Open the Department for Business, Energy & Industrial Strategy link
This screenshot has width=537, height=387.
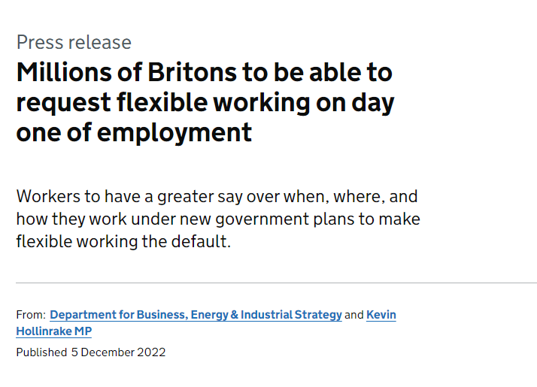pyautogui.click(x=196, y=315)
